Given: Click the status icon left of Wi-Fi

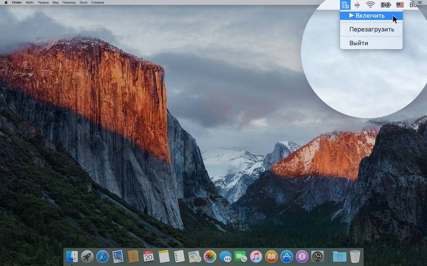Looking at the screenshot, I should [x=357, y=5].
